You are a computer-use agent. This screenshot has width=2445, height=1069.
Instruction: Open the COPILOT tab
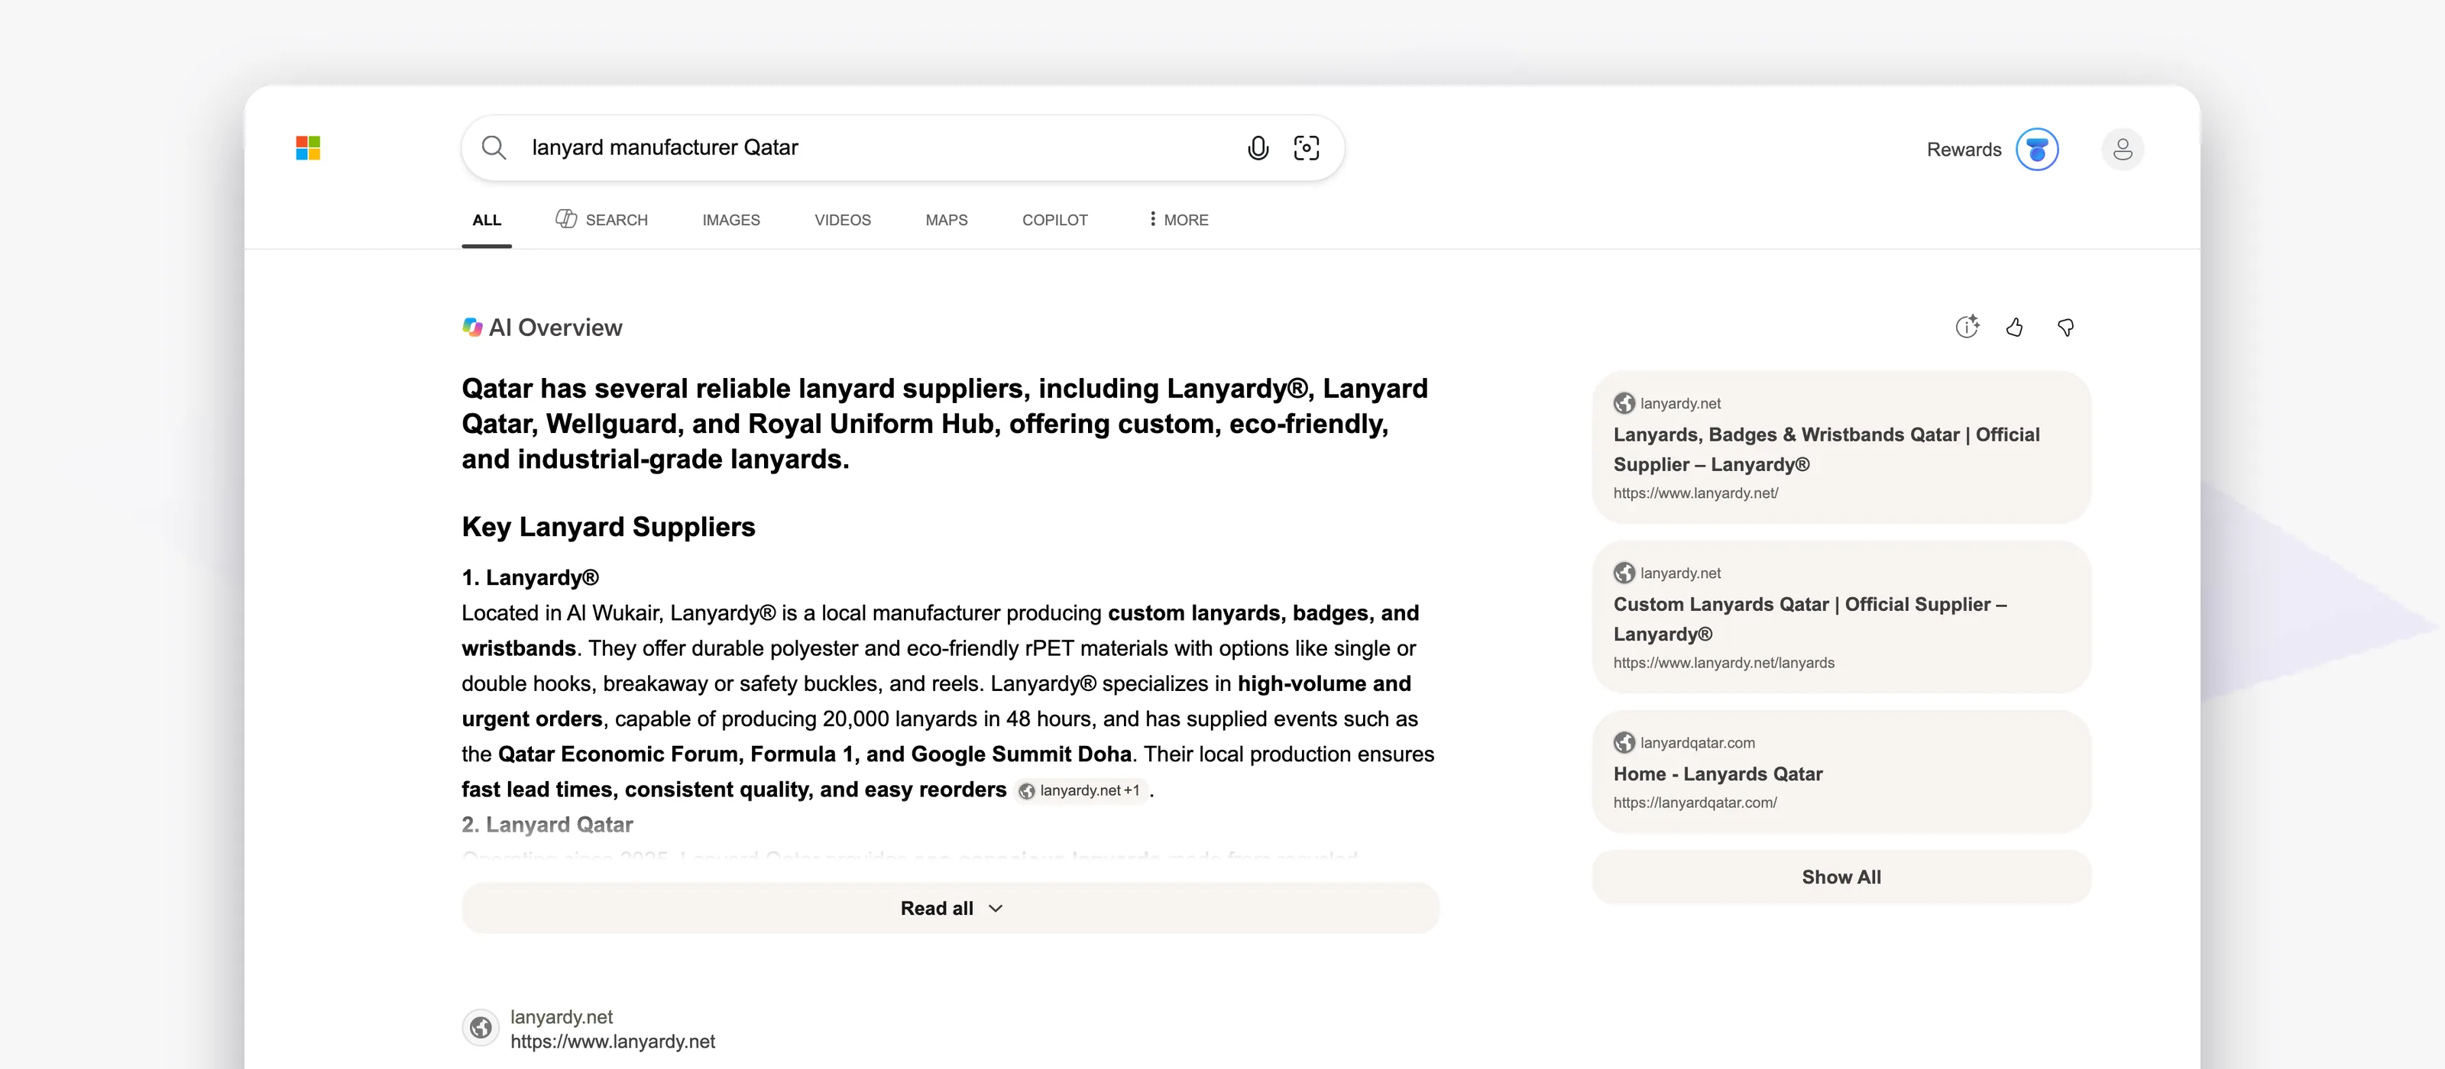coord(1054,220)
